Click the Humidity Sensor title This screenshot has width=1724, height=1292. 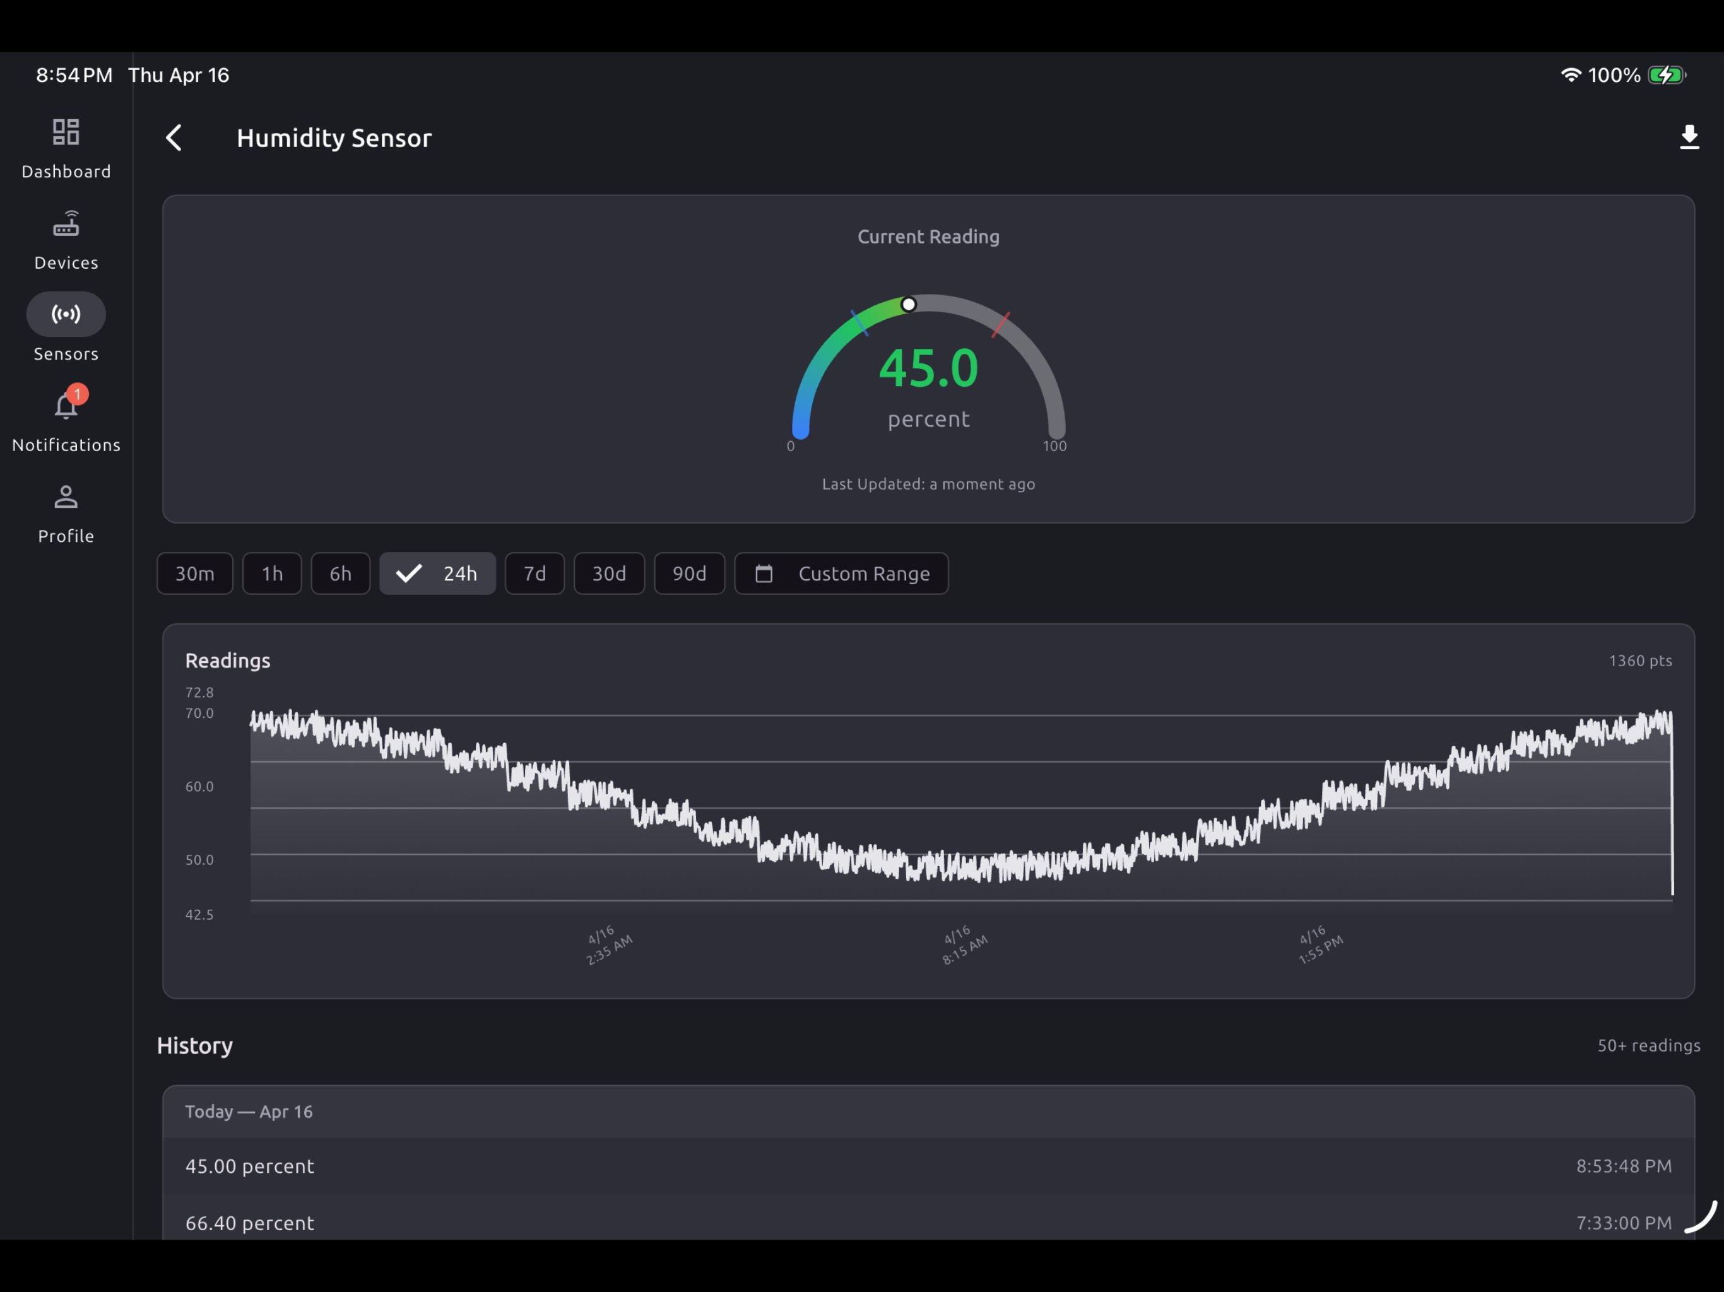coord(334,138)
